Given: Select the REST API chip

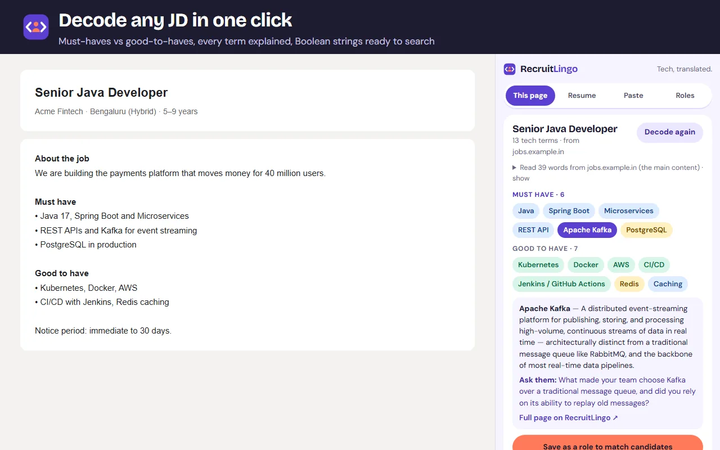Looking at the screenshot, I should pyautogui.click(x=533, y=230).
